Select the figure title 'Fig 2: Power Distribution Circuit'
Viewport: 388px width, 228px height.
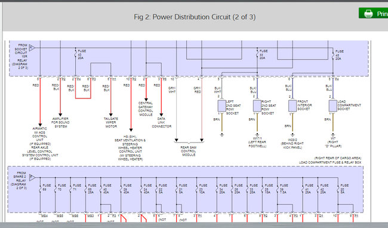click(x=195, y=17)
